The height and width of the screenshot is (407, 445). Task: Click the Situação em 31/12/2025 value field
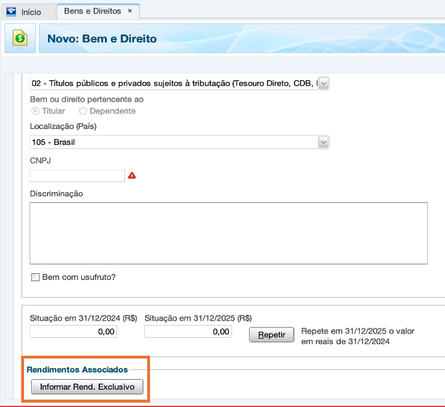187,332
